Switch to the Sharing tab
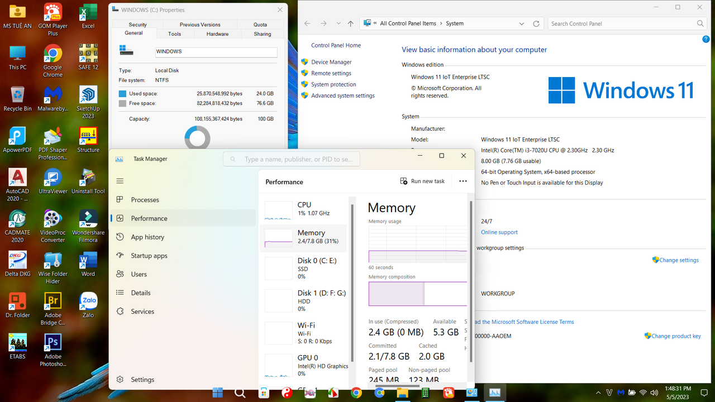715x402 pixels. point(263,33)
